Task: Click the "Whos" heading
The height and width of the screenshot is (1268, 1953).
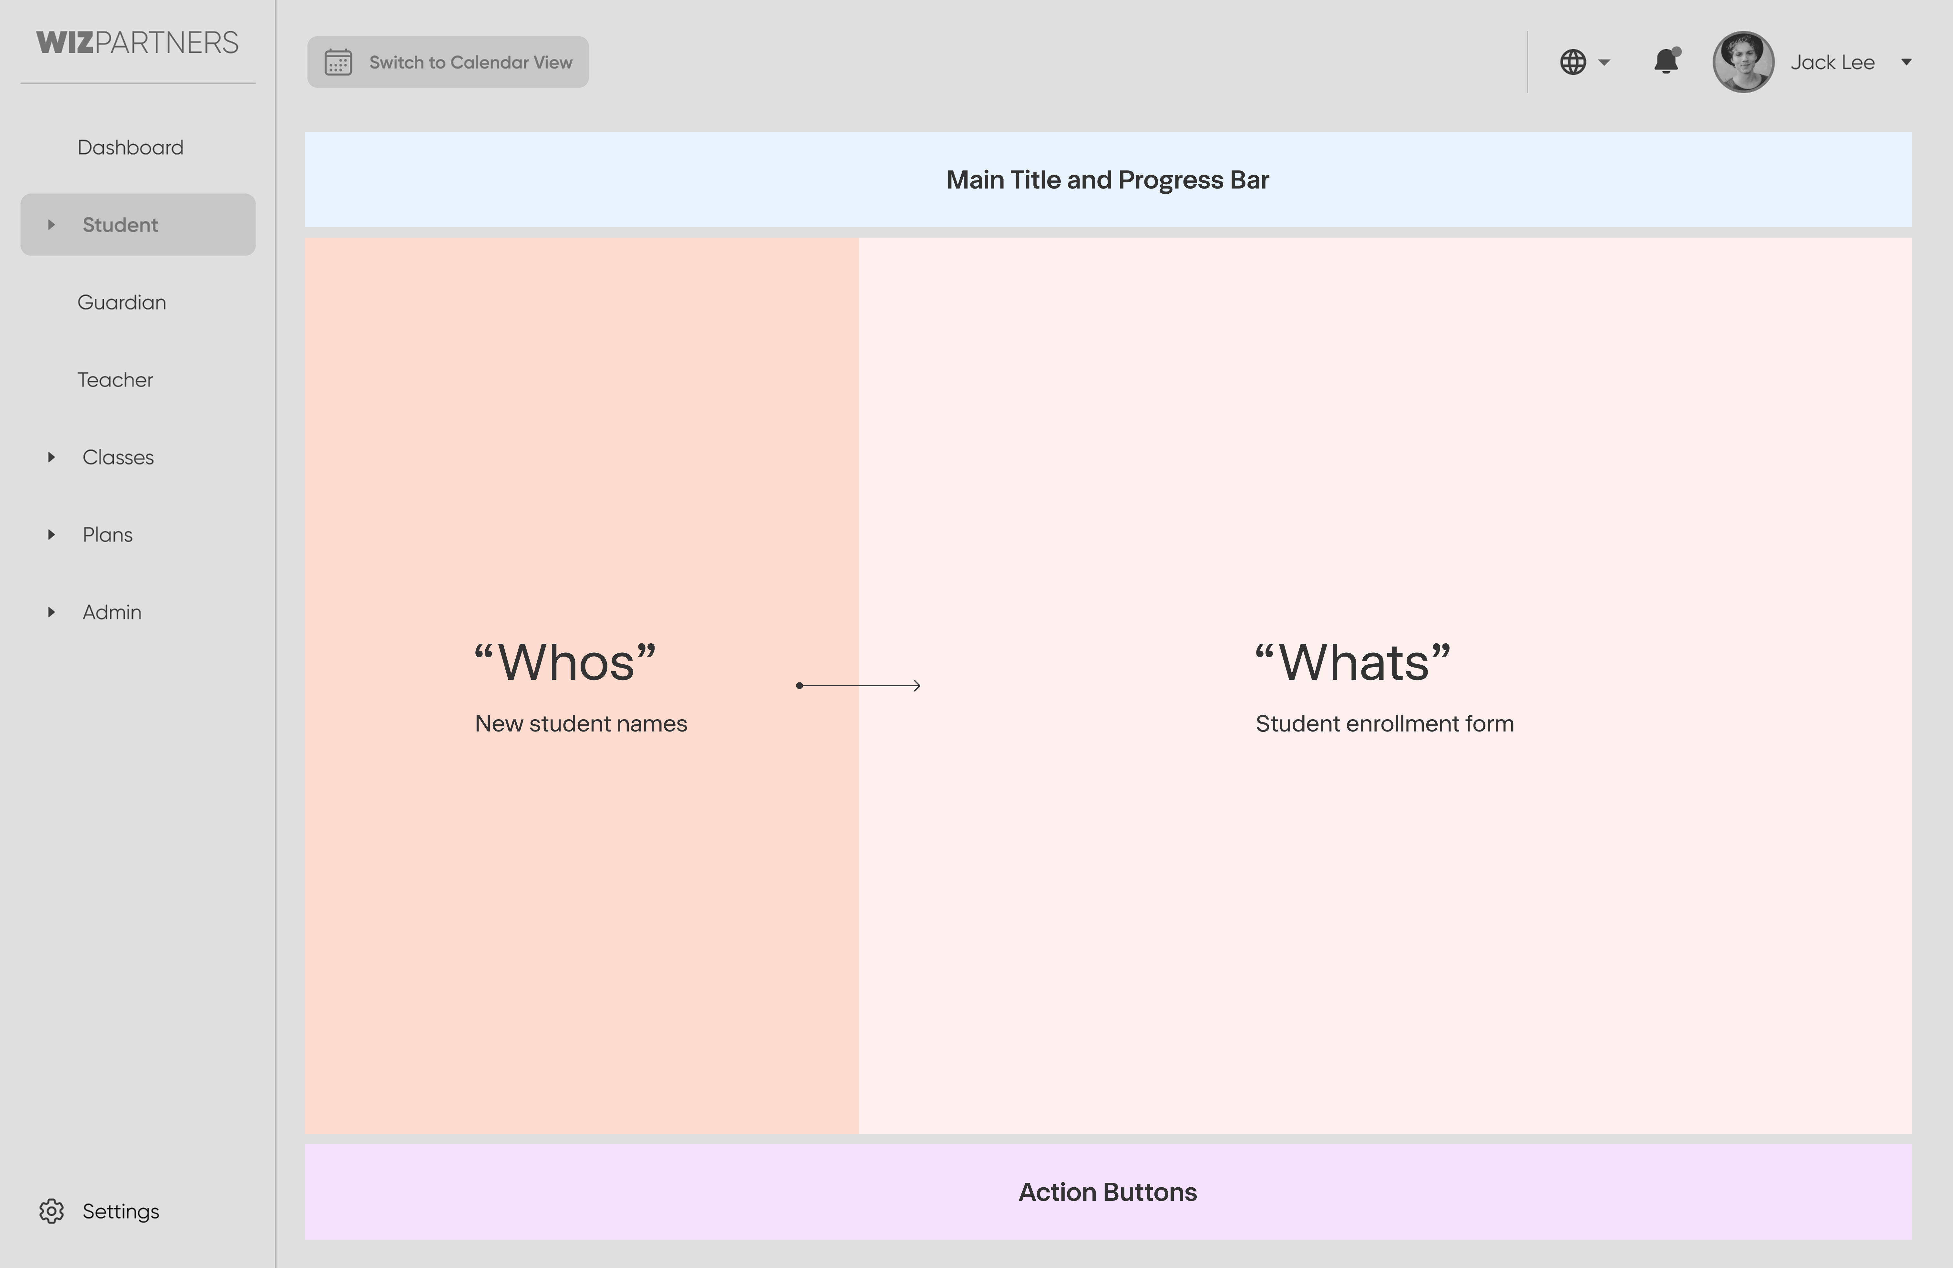Action: 565,662
